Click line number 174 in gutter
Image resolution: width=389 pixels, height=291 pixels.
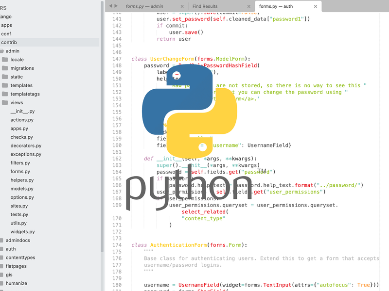tap(117, 245)
